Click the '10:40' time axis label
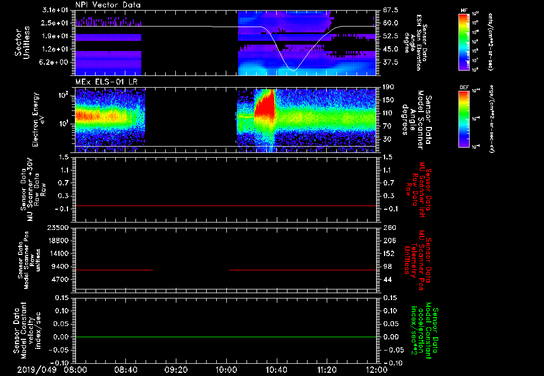This screenshot has width=544, height=376. [276, 370]
